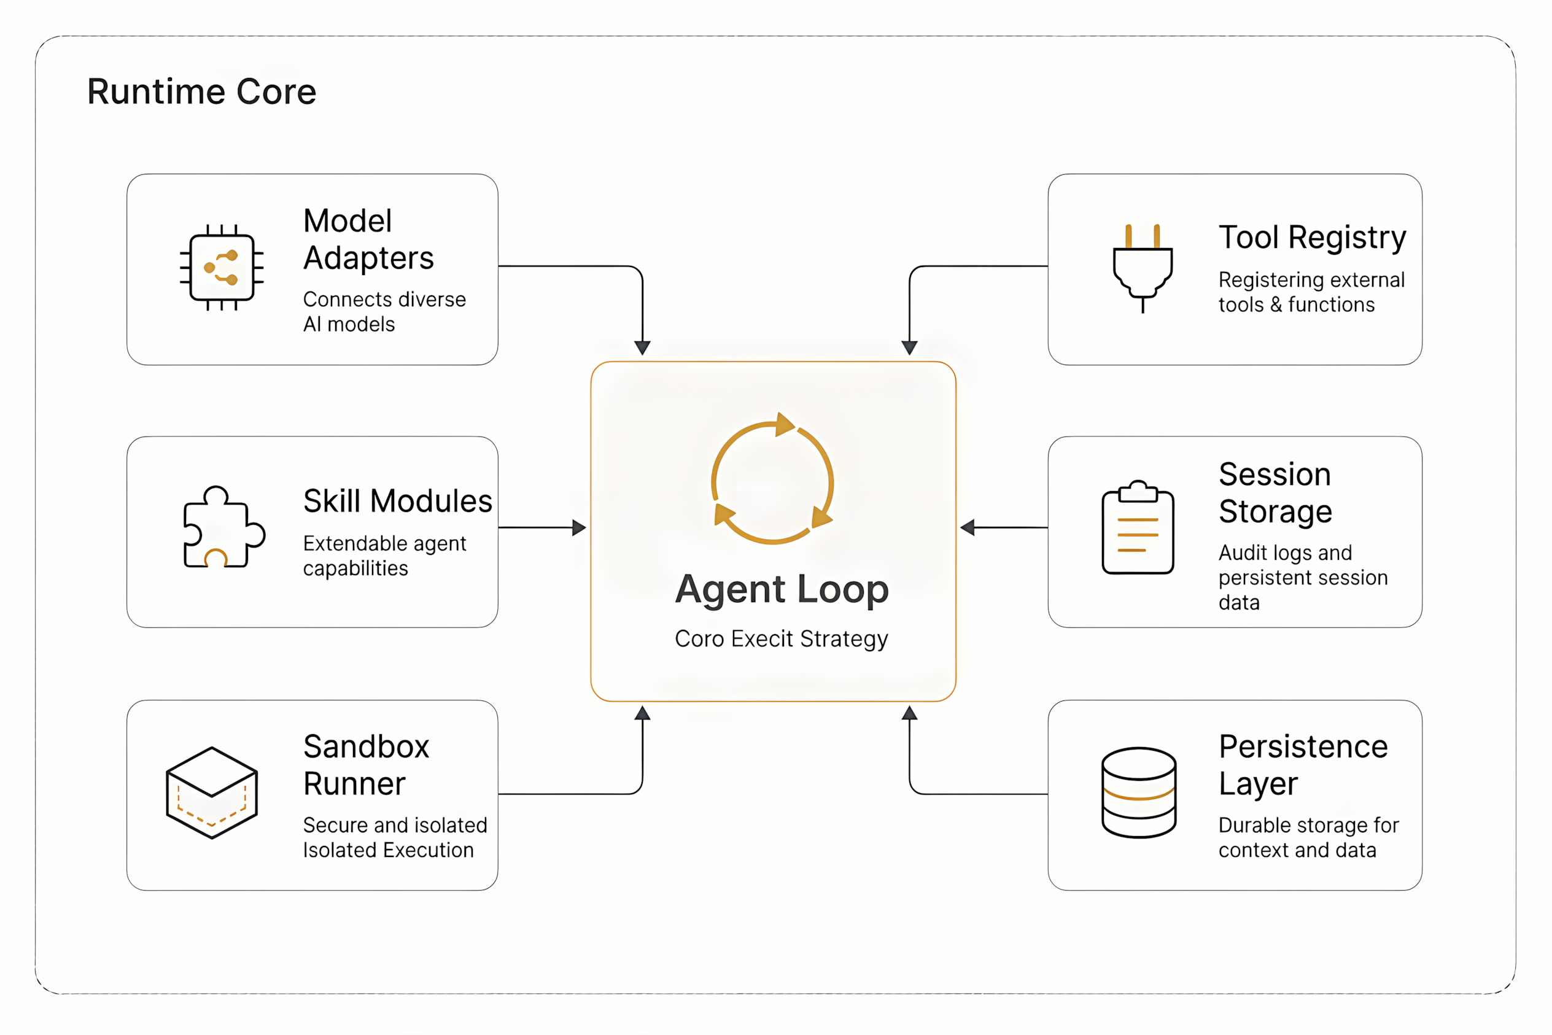Viewport: 1552px width, 1035px height.
Task: Select the Session Storage heading
Action: click(1275, 492)
